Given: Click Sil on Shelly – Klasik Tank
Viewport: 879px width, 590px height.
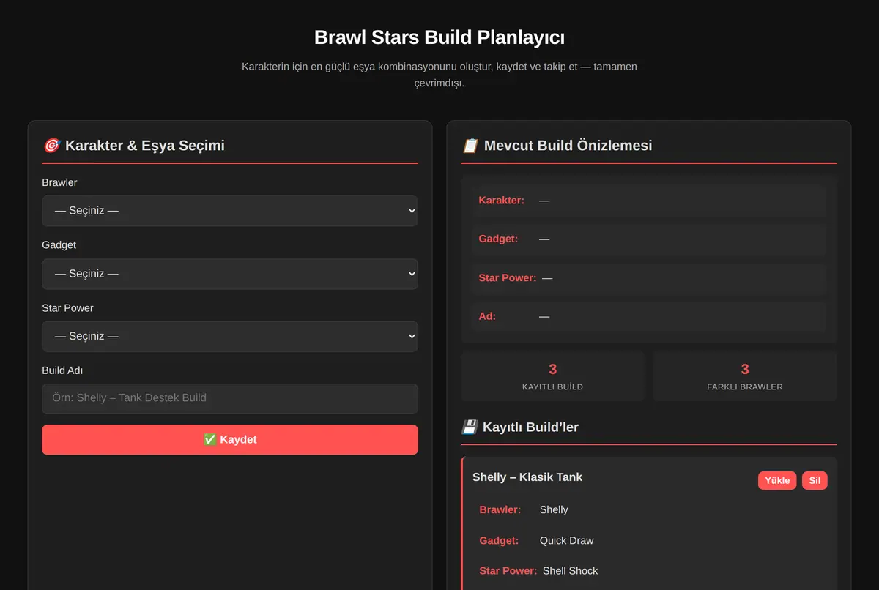Looking at the screenshot, I should tap(815, 480).
